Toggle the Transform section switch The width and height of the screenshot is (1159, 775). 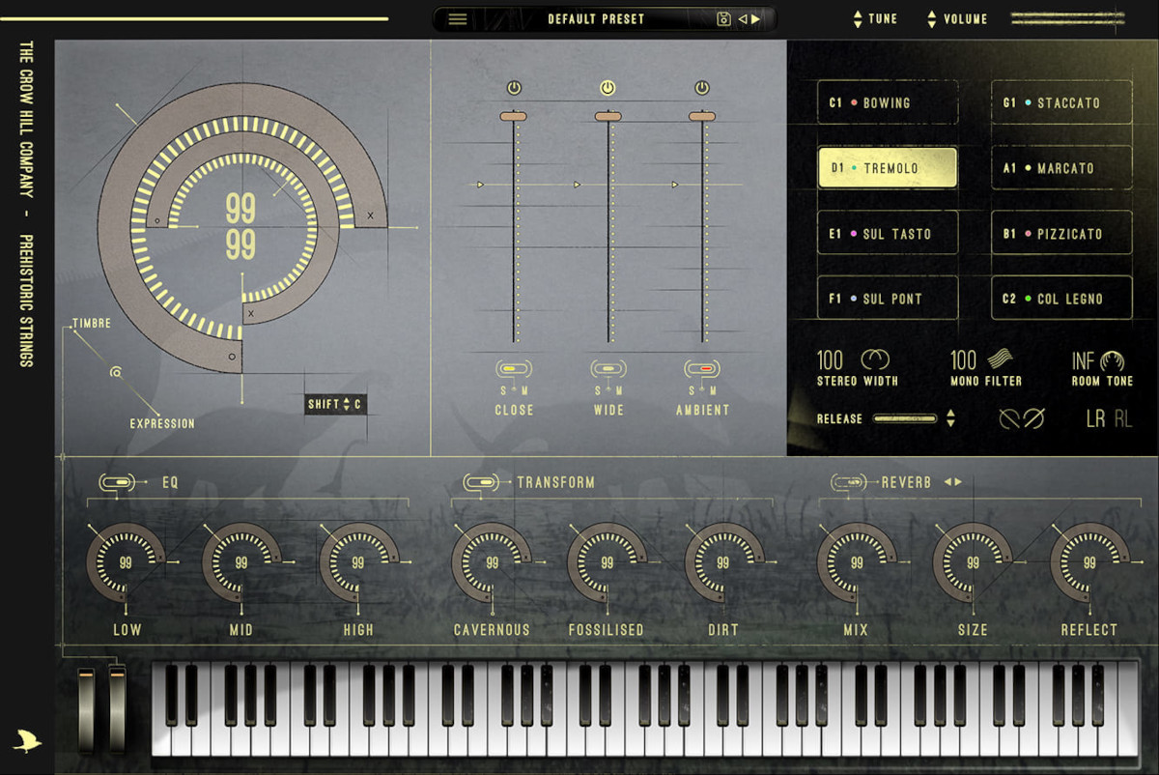tap(480, 482)
